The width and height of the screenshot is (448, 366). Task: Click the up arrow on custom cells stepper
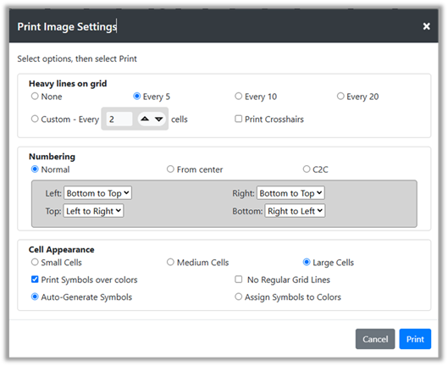pos(145,119)
